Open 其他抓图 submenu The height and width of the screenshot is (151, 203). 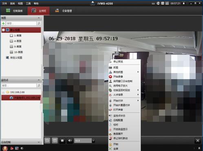click(124, 72)
